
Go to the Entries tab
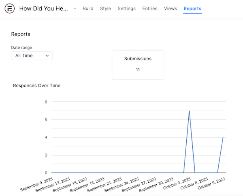point(150,8)
